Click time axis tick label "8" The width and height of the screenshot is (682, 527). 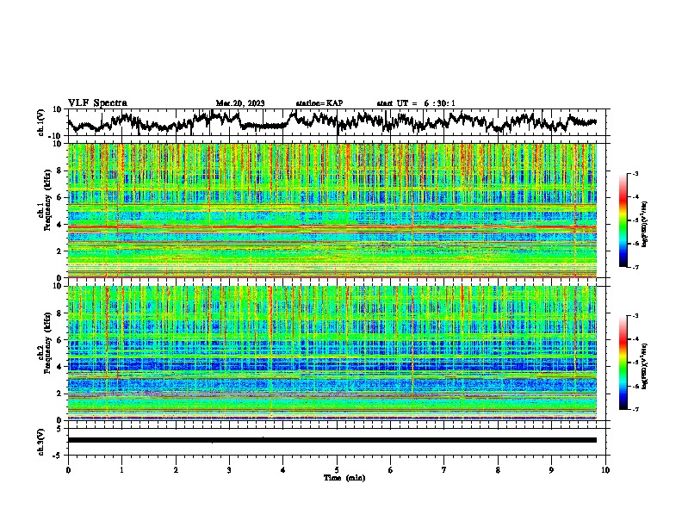(498, 470)
